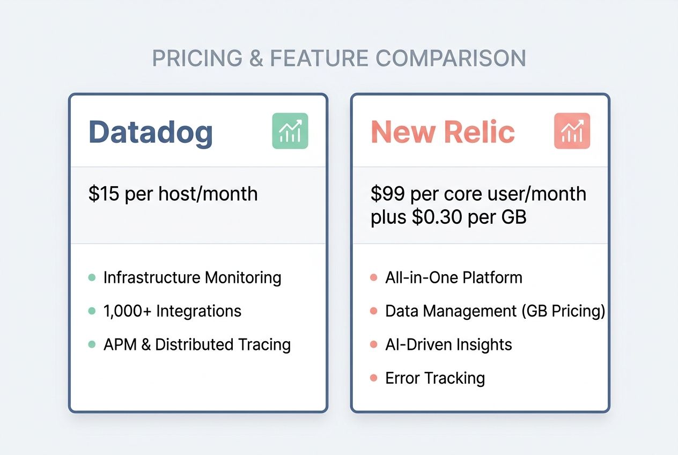
Task: Click the APM & Distributed Tracing feature
Action: click(x=197, y=344)
